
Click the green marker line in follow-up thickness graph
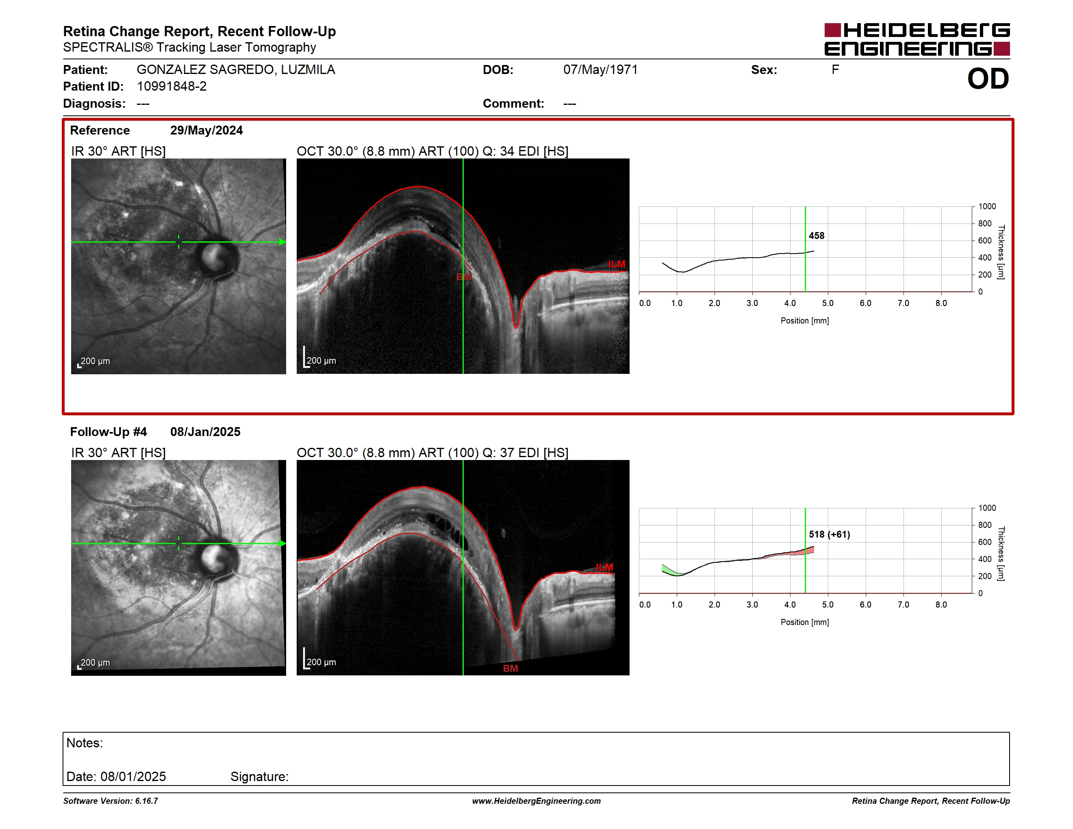[805, 551]
